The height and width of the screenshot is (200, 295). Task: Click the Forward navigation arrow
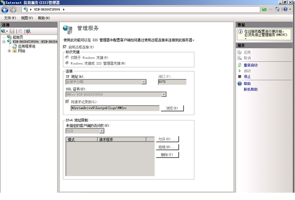pyautogui.click(x=13, y=10)
